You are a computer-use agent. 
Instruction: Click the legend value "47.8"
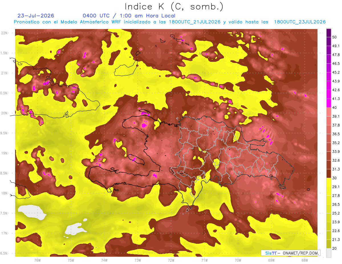(336, 55)
